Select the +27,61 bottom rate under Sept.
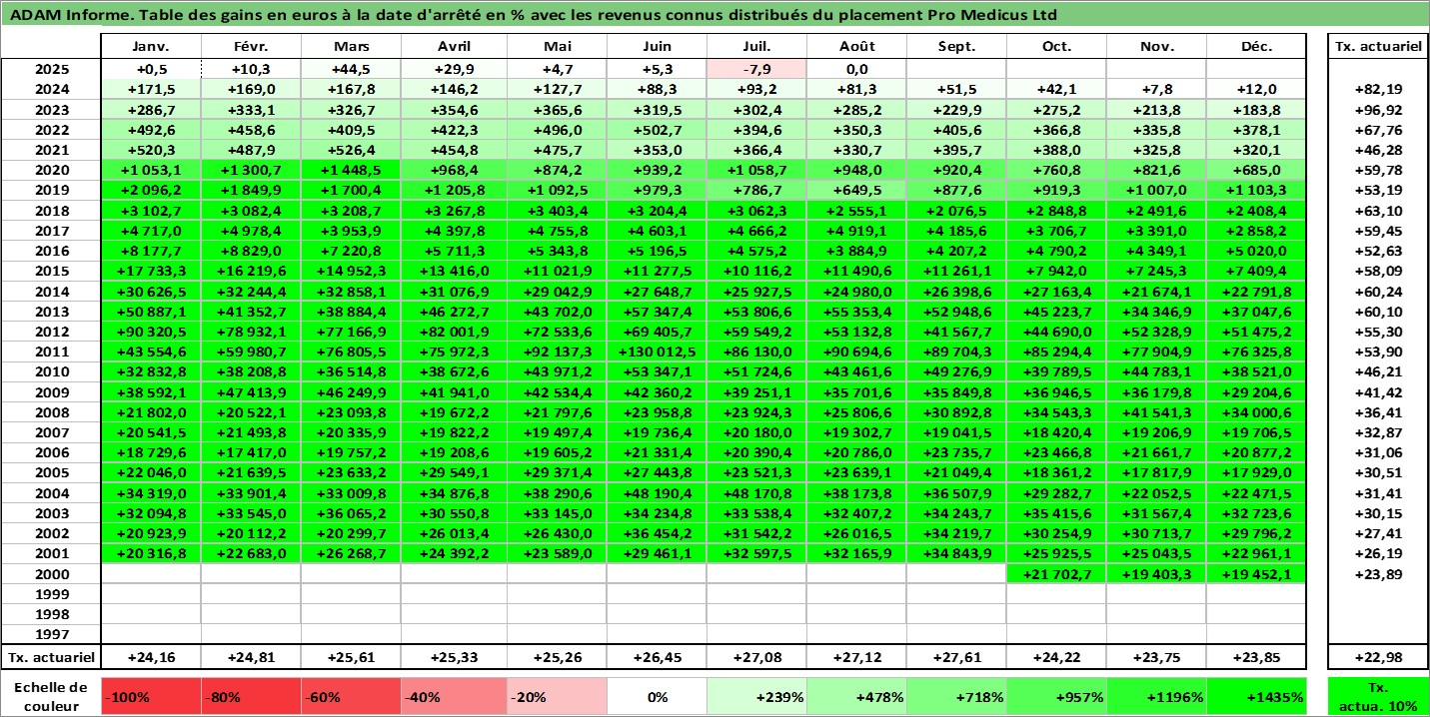 (x=956, y=657)
